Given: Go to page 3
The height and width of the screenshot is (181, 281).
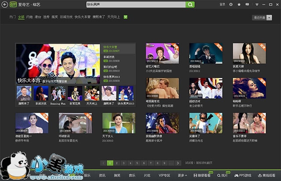Looking at the screenshot, I should [123, 163].
